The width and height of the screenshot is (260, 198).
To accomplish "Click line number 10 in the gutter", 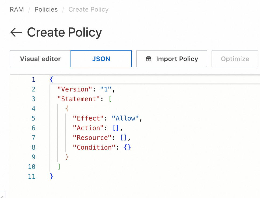I will pyautogui.click(x=31, y=167).
